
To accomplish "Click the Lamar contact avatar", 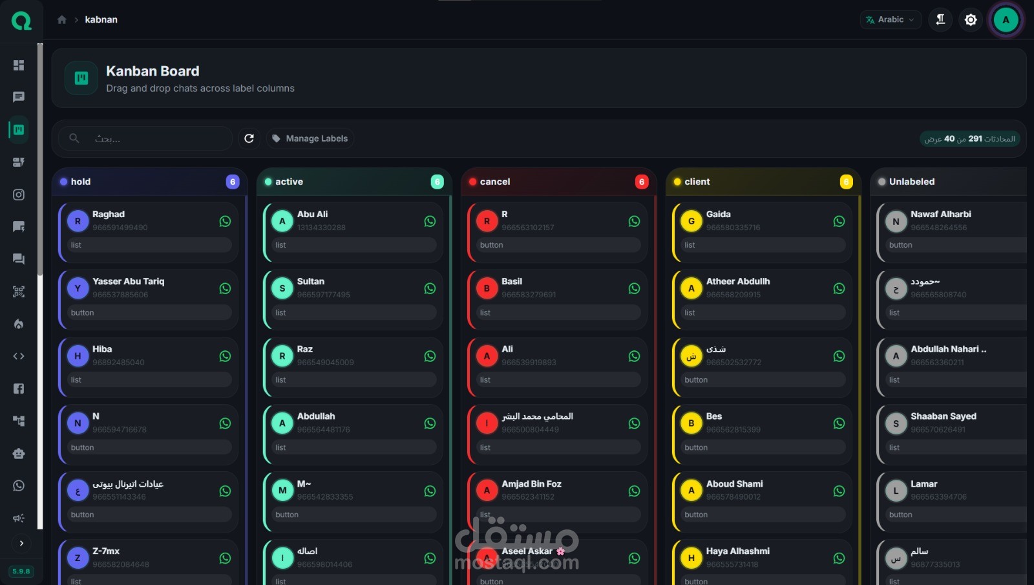I will pyautogui.click(x=896, y=491).
